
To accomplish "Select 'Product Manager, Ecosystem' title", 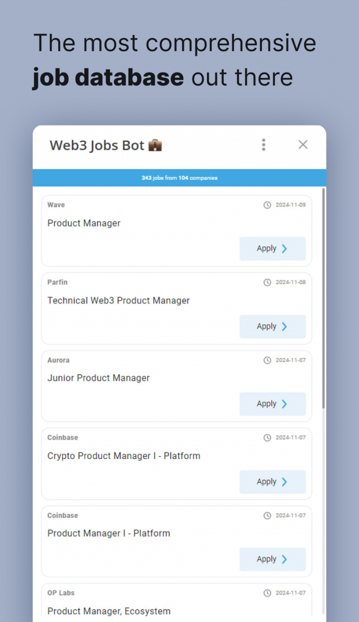I will click(109, 611).
